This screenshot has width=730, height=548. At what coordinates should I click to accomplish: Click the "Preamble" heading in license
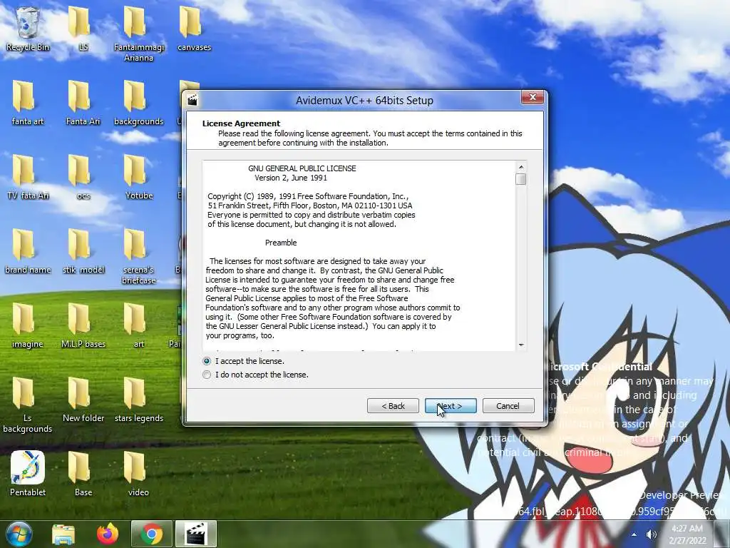(281, 243)
